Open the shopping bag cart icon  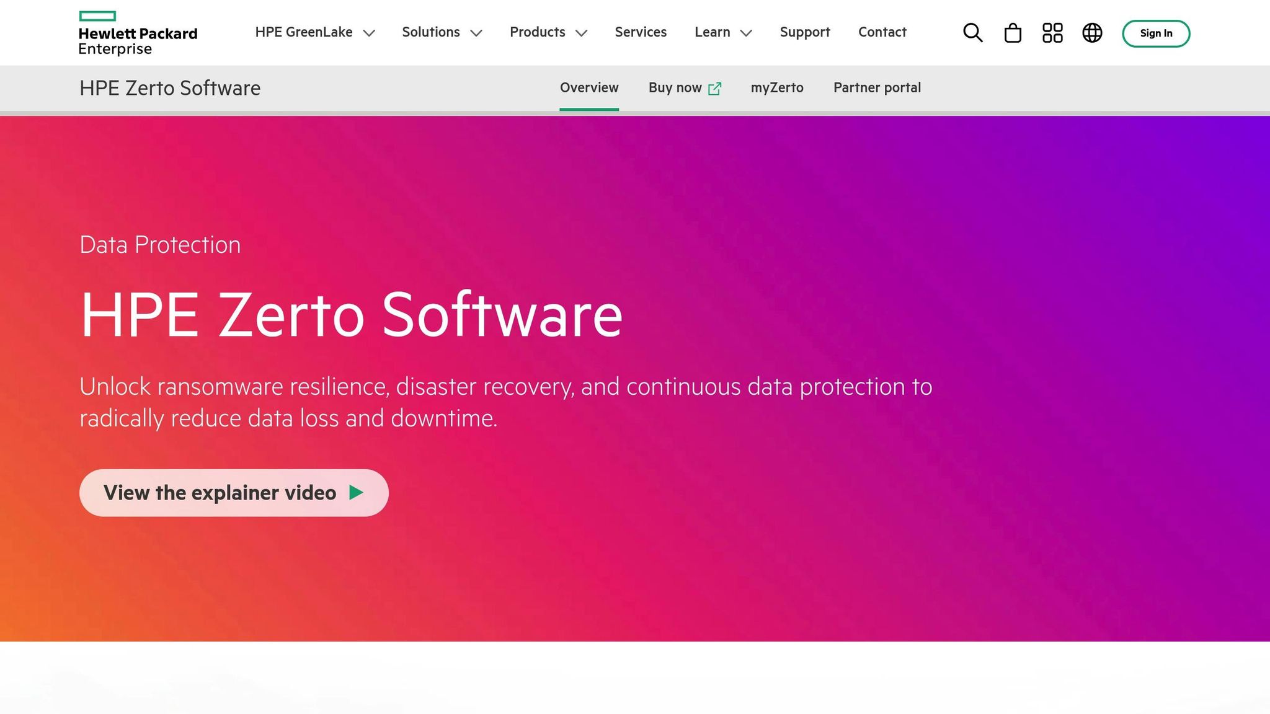click(1013, 33)
